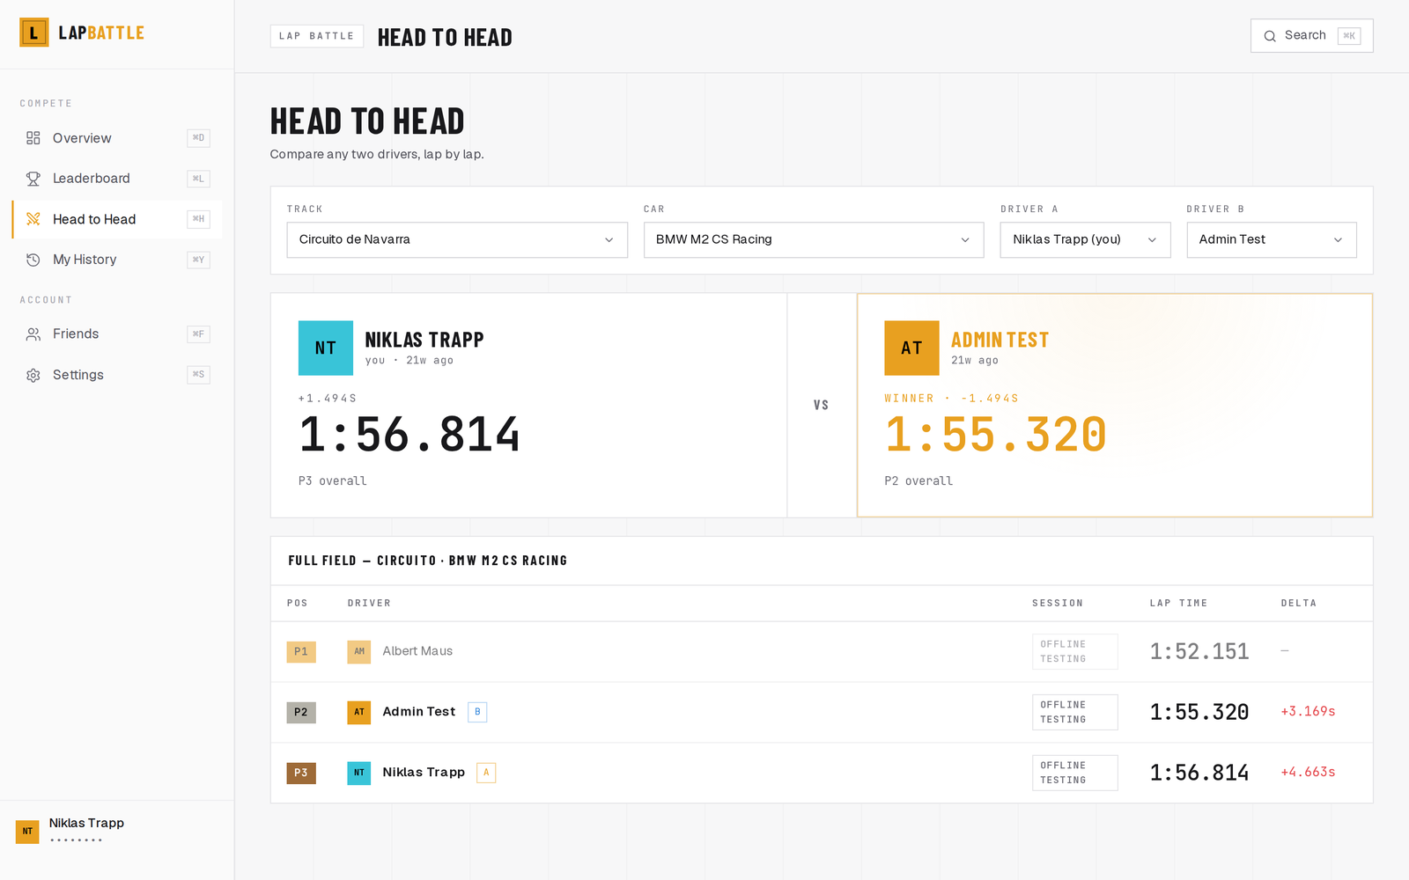Click the P2 position badge
Screen dimensions: 1409x880
(x=301, y=712)
